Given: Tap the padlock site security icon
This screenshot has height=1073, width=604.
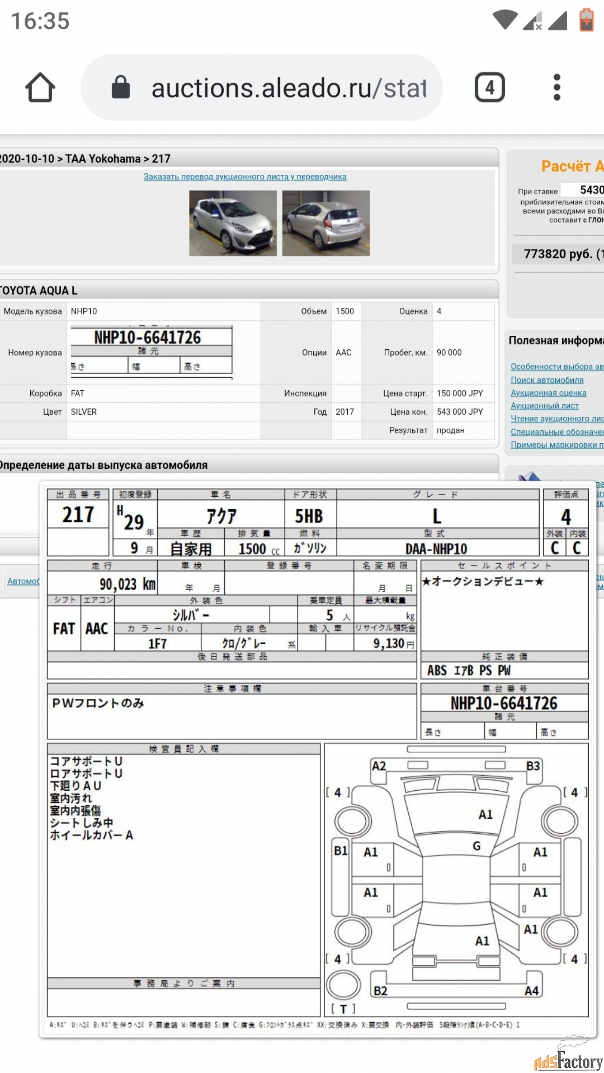Looking at the screenshot, I should [x=121, y=87].
